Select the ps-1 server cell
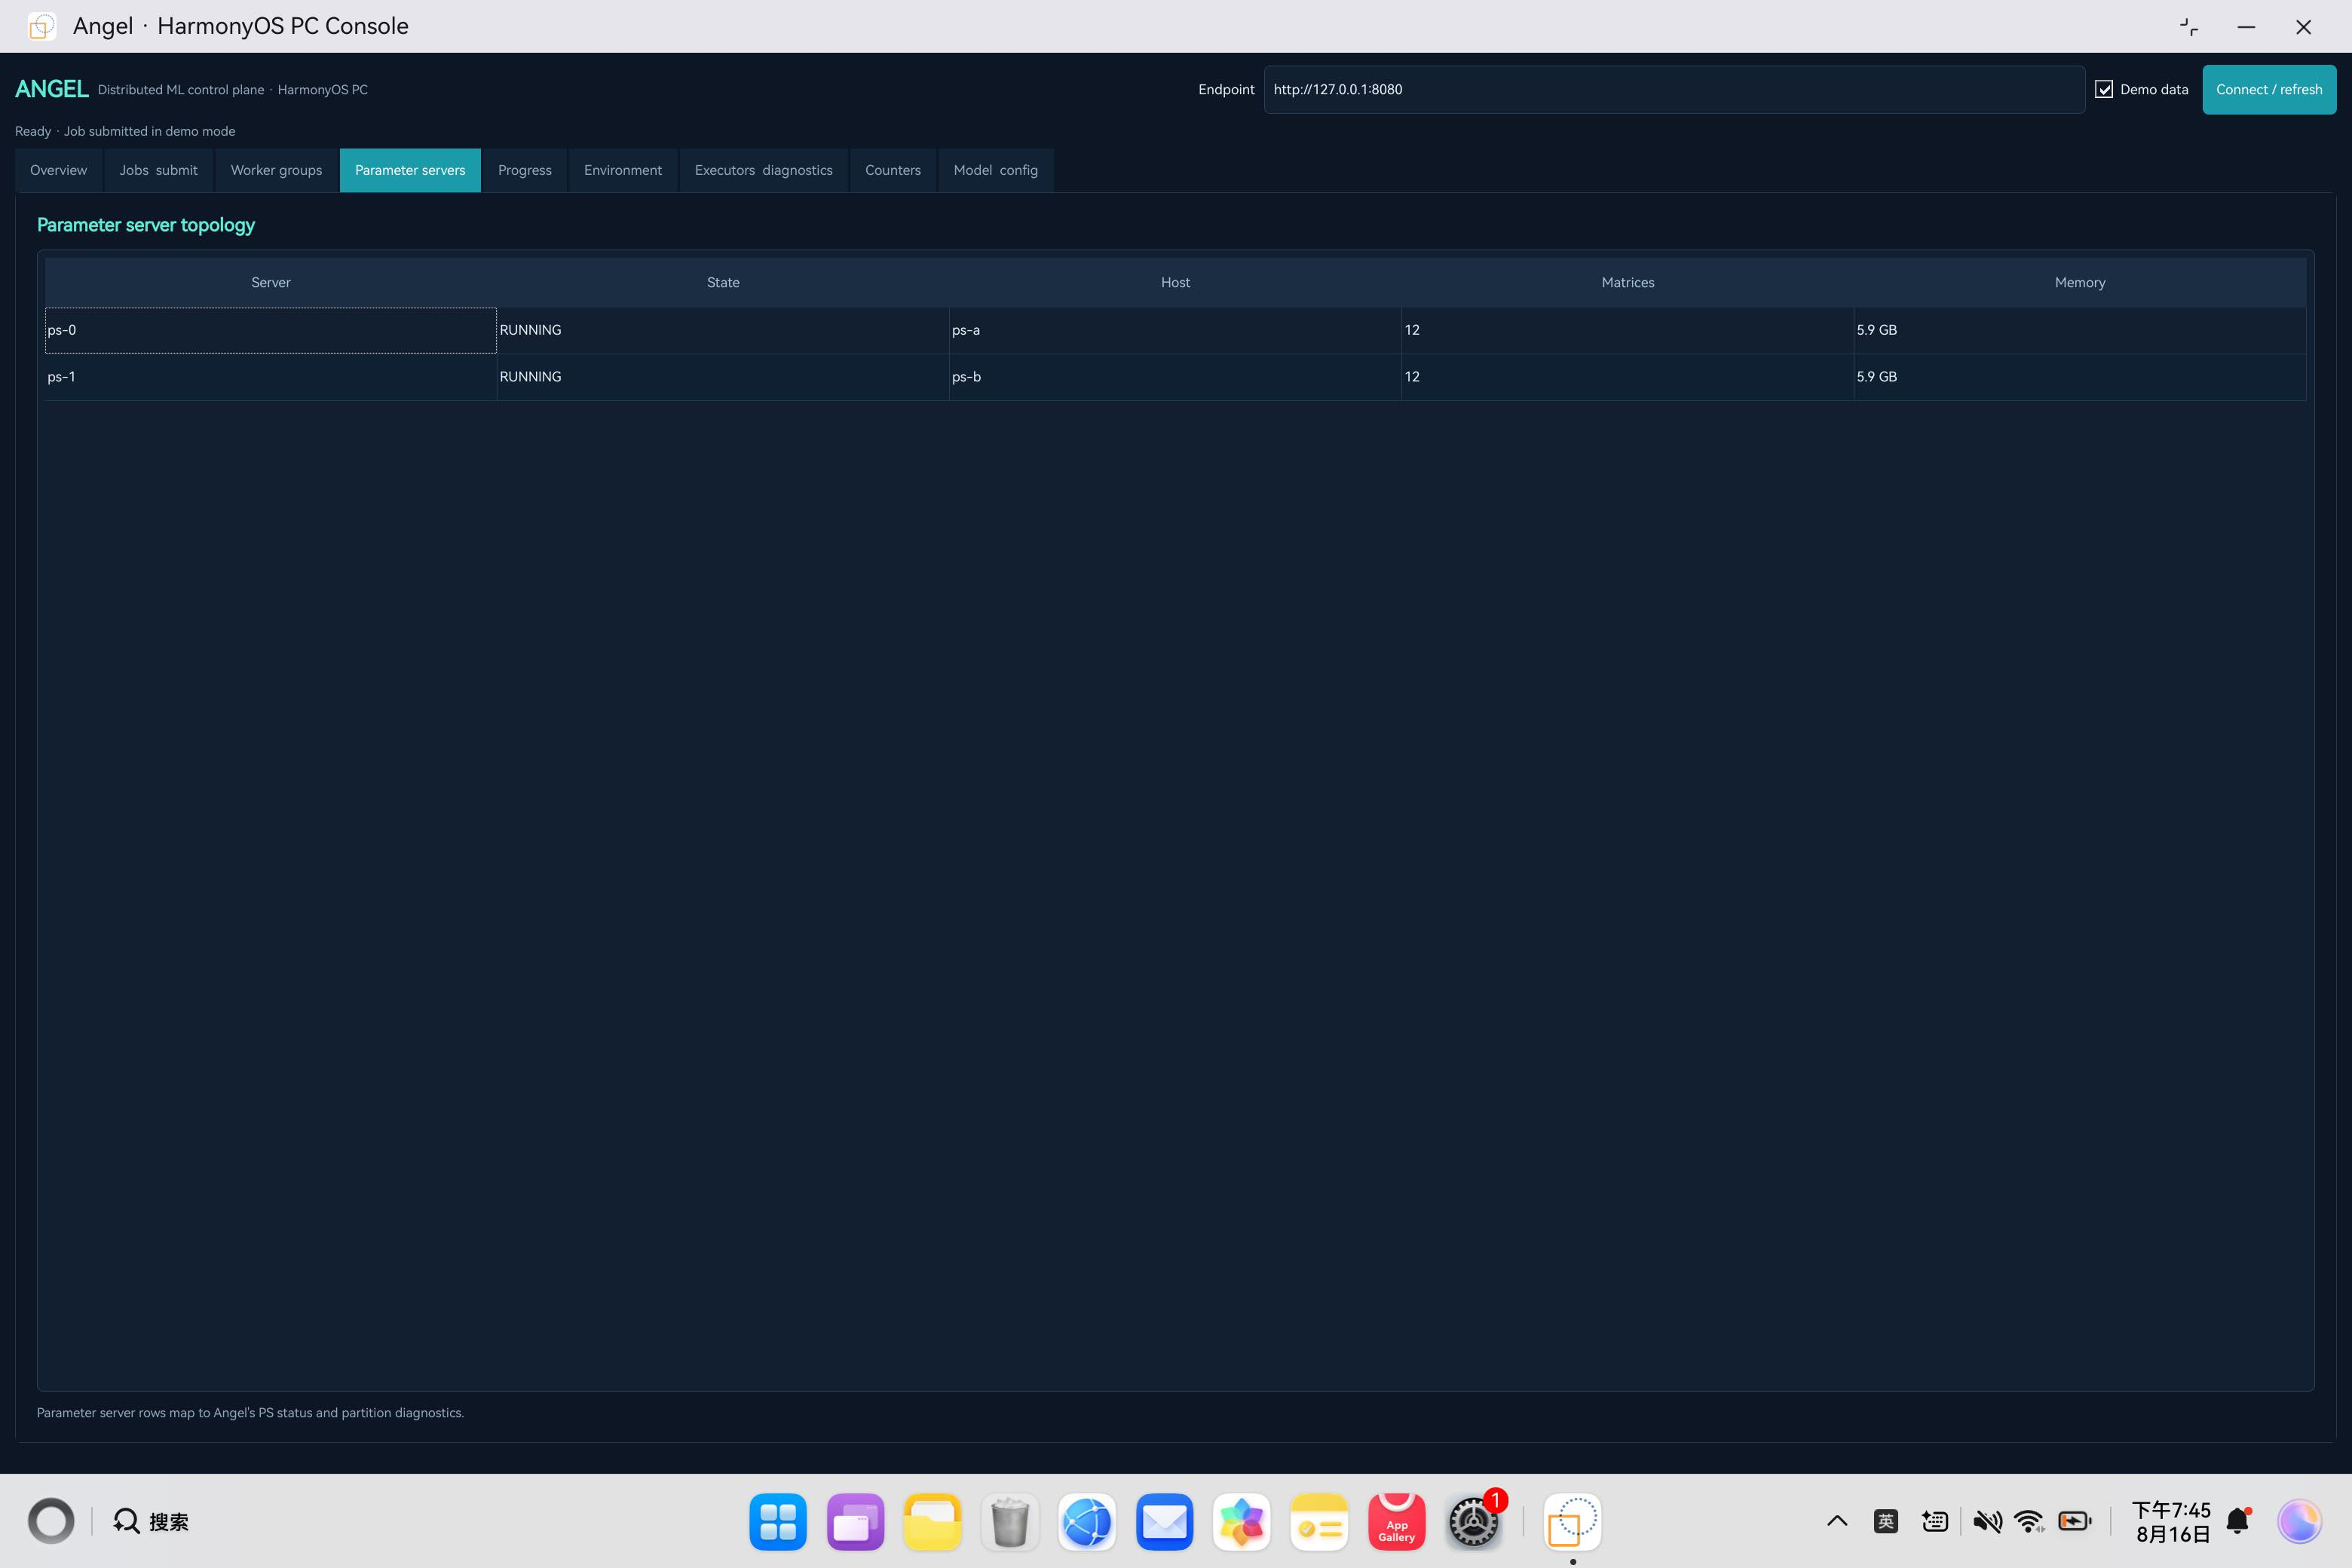2352x1568 pixels. (x=271, y=377)
